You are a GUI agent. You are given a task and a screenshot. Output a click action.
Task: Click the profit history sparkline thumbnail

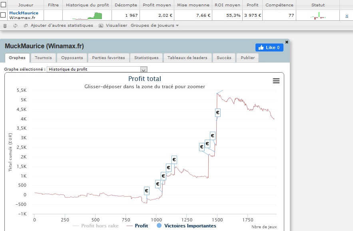[87, 16]
